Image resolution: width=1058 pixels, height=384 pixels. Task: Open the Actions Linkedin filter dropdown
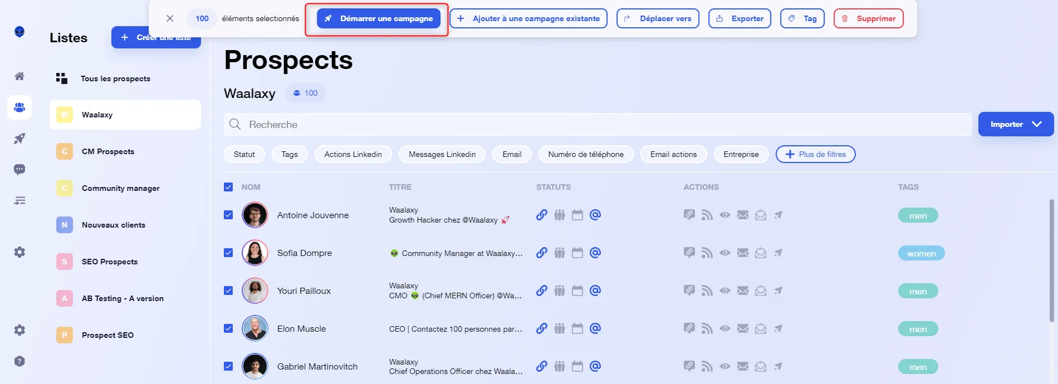coord(353,154)
